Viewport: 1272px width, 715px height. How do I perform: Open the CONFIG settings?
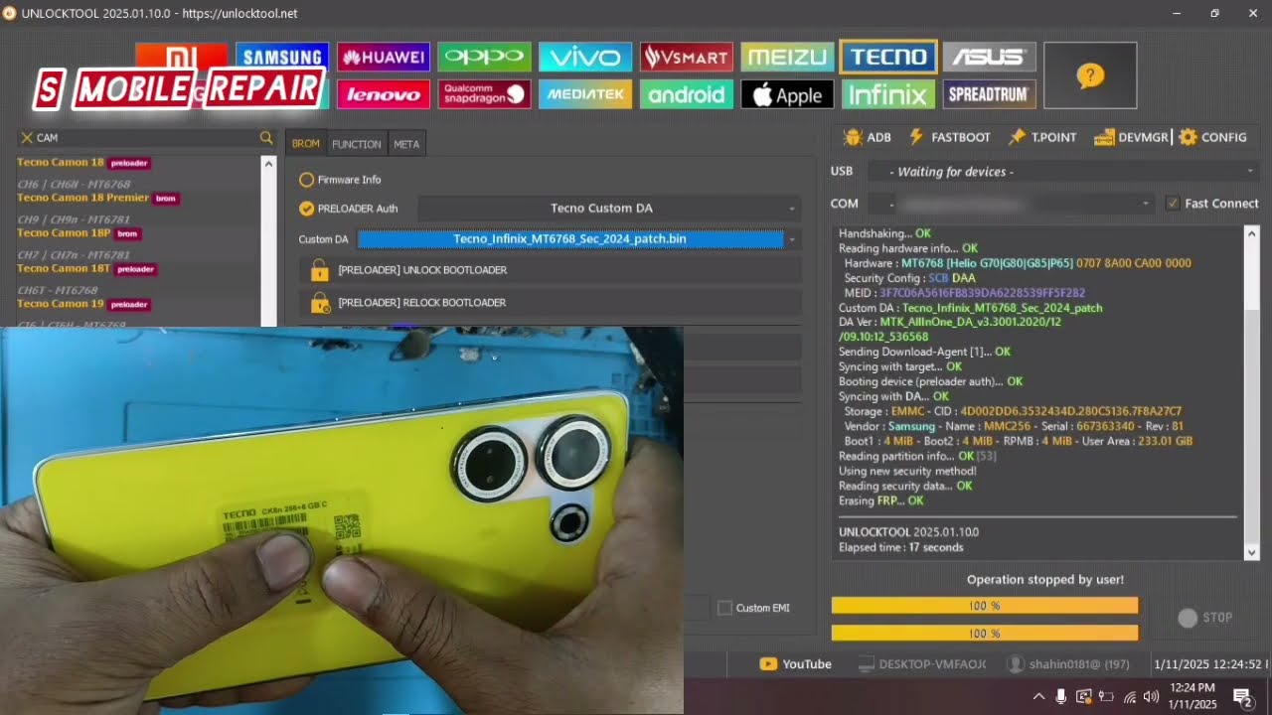tap(1212, 137)
